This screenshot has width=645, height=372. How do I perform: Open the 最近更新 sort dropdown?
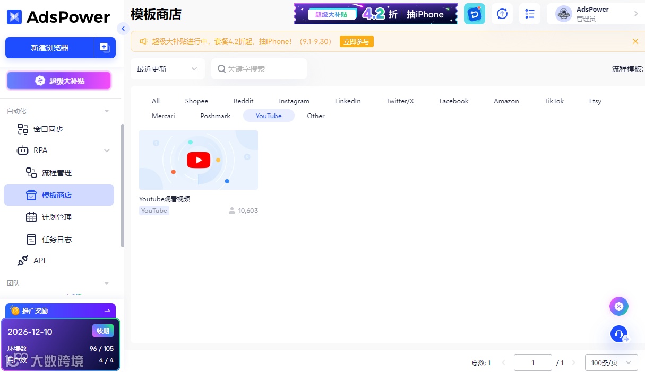point(168,69)
